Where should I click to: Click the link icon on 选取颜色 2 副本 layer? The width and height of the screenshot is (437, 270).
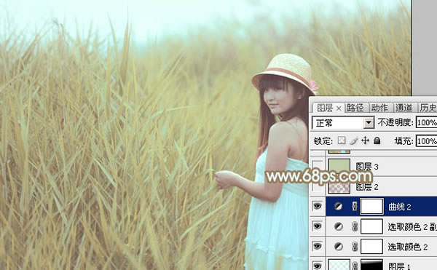point(355,226)
